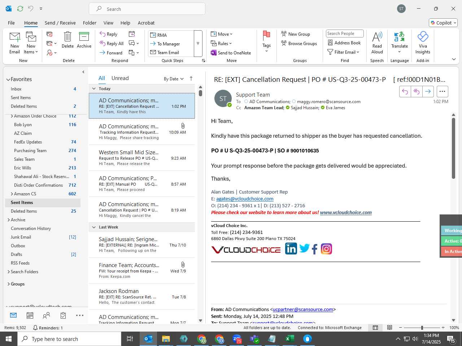Open the Tags flag button
The width and height of the screenshot is (462, 346).
coord(266,41)
